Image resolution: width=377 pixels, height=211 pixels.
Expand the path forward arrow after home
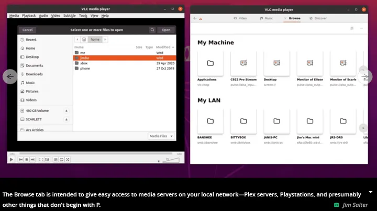pos(105,39)
